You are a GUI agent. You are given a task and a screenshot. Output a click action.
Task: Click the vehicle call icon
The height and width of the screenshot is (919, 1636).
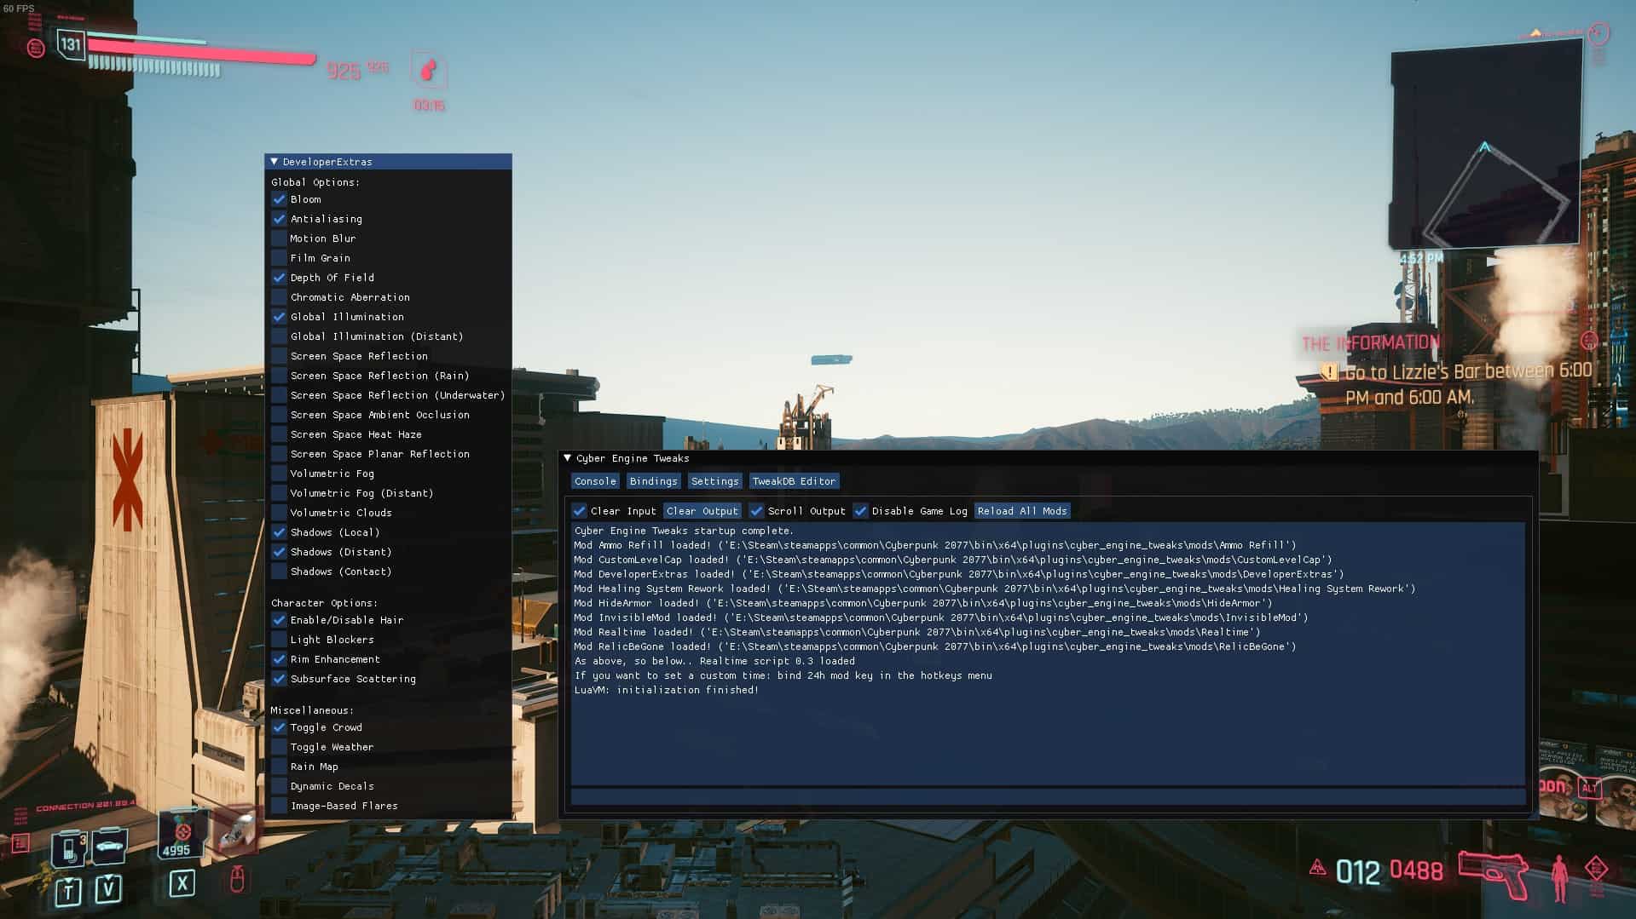pyautogui.click(x=110, y=847)
